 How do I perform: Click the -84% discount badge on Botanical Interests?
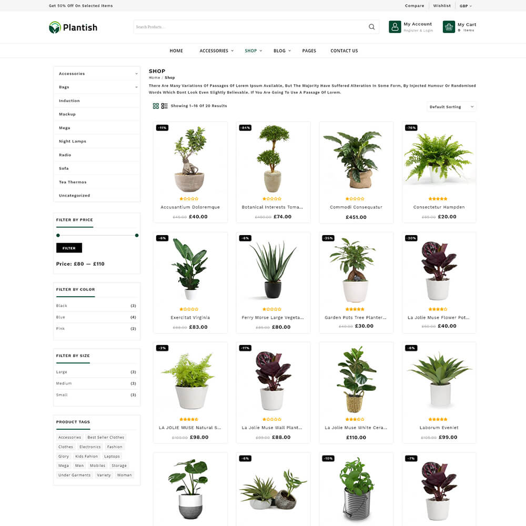(245, 128)
